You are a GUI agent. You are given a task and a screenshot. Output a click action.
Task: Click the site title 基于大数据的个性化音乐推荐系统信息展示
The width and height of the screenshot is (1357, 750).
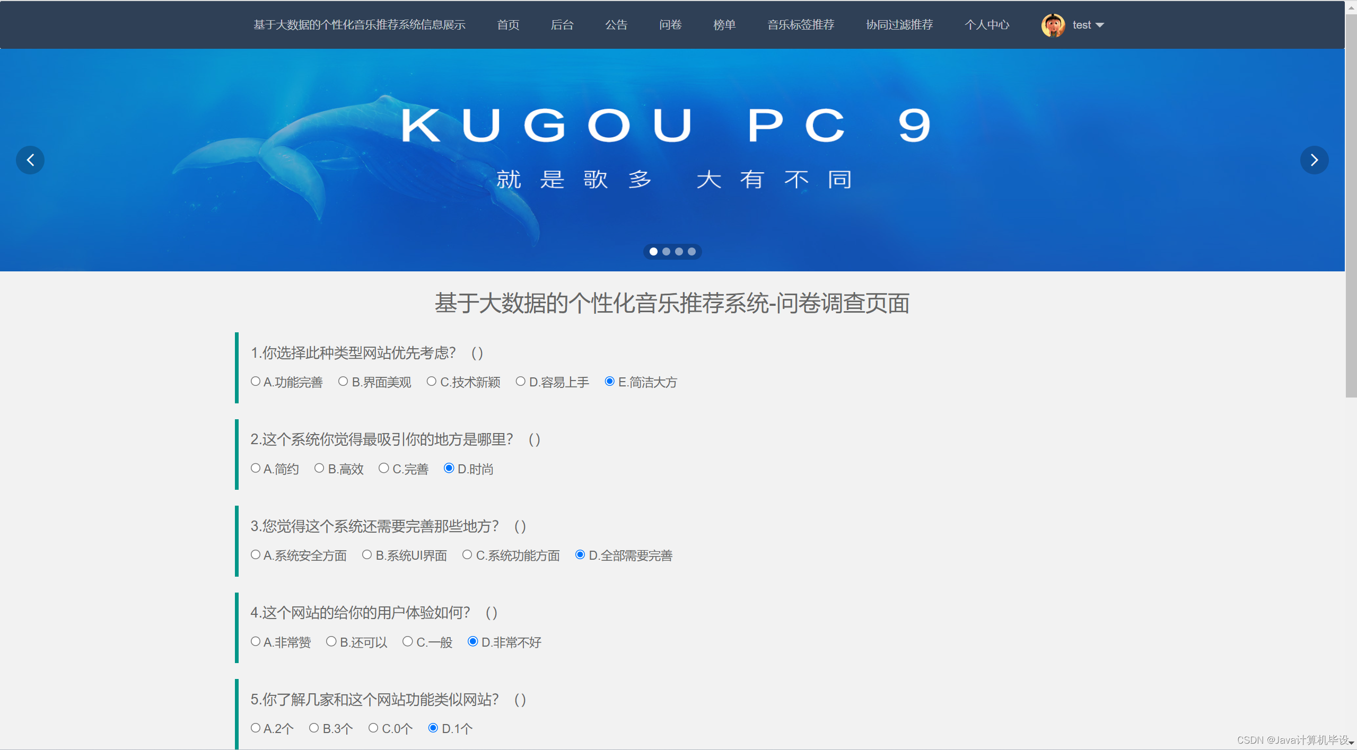coord(359,25)
